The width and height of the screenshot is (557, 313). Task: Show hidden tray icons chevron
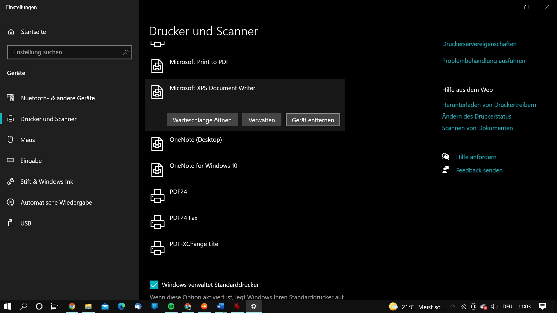pos(452,306)
